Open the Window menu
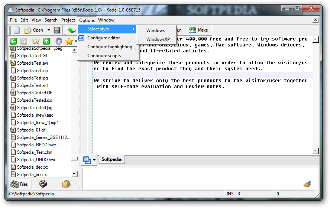 click(x=106, y=20)
